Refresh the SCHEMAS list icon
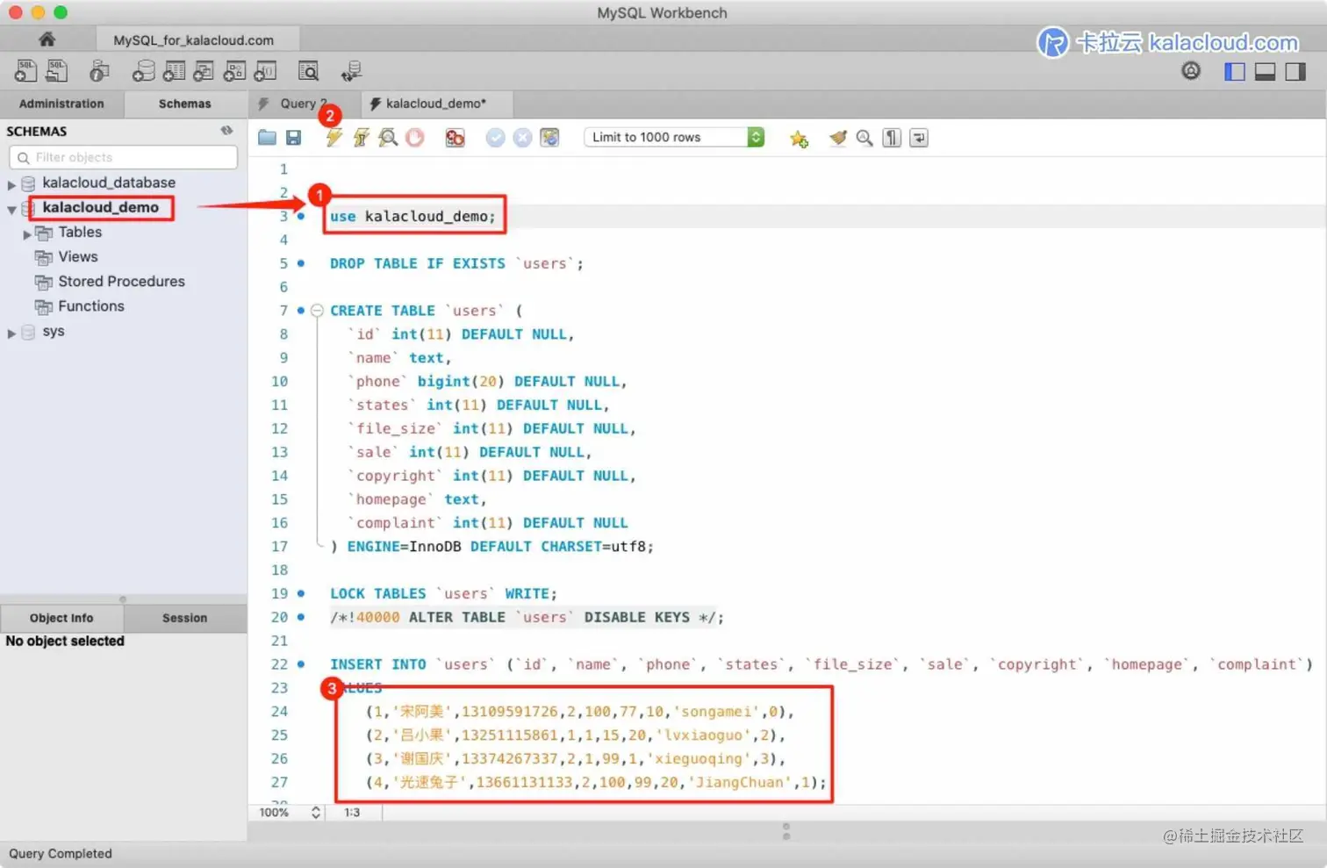This screenshot has width=1327, height=868. point(226,131)
